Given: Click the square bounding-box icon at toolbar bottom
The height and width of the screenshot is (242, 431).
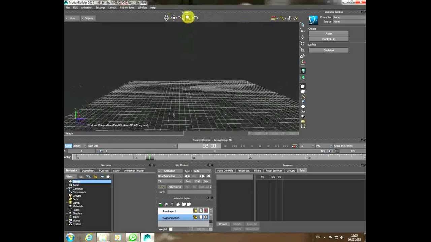Looking at the screenshot, I should [x=303, y=126].
